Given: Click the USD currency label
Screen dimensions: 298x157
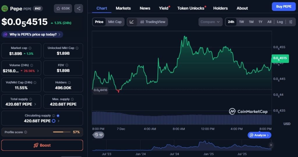Looking at the screenshot, I should point(287,124).
